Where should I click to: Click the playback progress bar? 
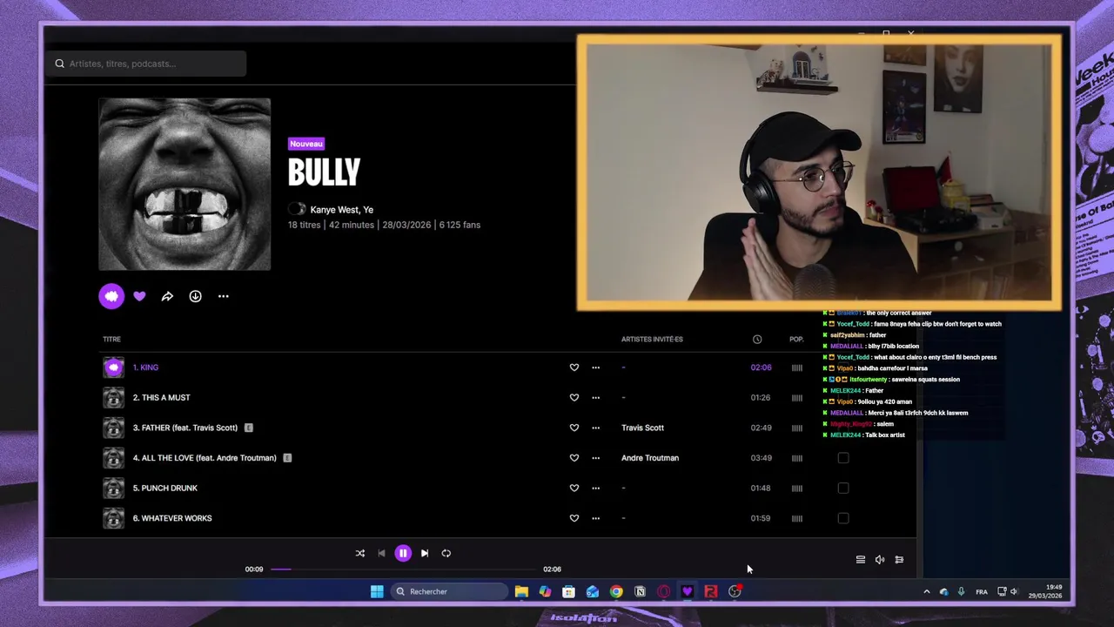(x=403, y=569)
